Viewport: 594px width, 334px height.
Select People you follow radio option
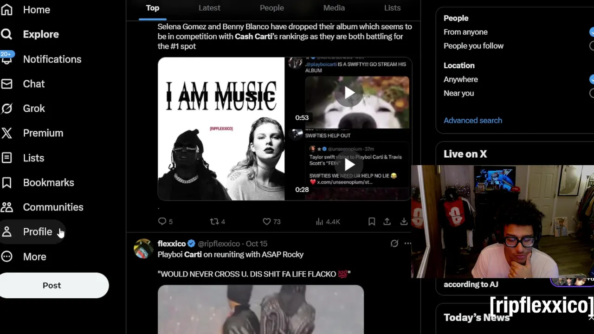pos(592,46)
